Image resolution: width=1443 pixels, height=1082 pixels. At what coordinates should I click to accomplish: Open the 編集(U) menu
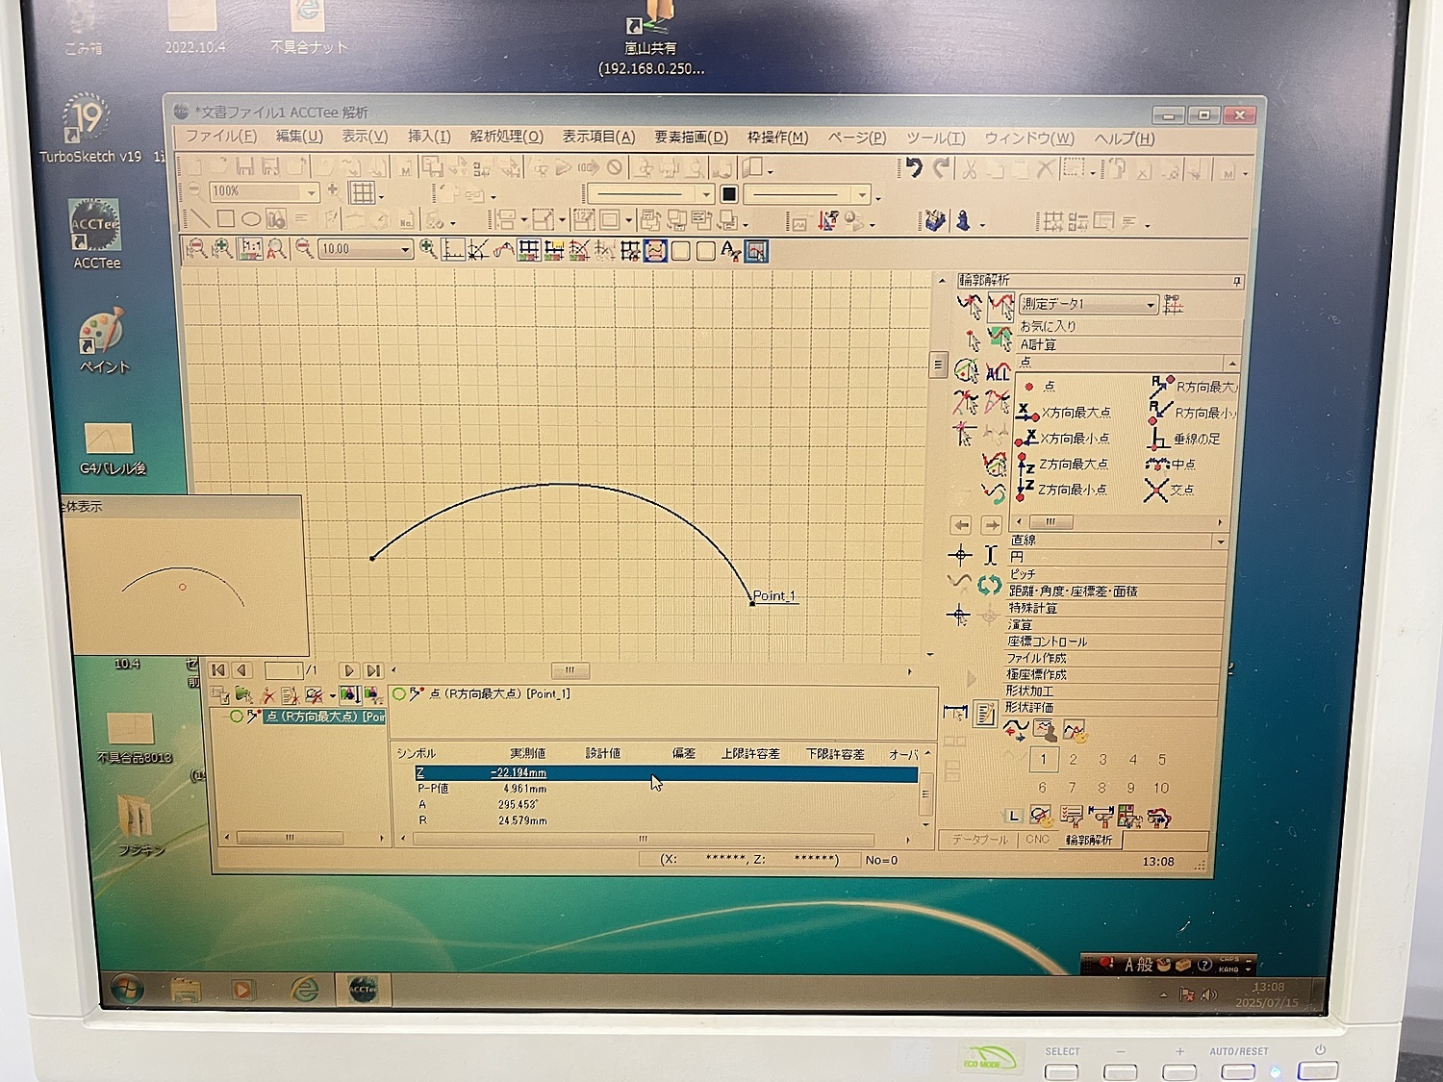[x=299, y=137]
